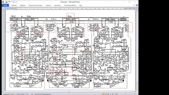Open zoom dialog via 90% level

click(x=116, y=94)
